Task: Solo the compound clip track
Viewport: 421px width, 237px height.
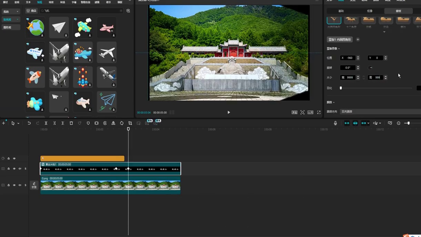Action: tap(25, 169)
